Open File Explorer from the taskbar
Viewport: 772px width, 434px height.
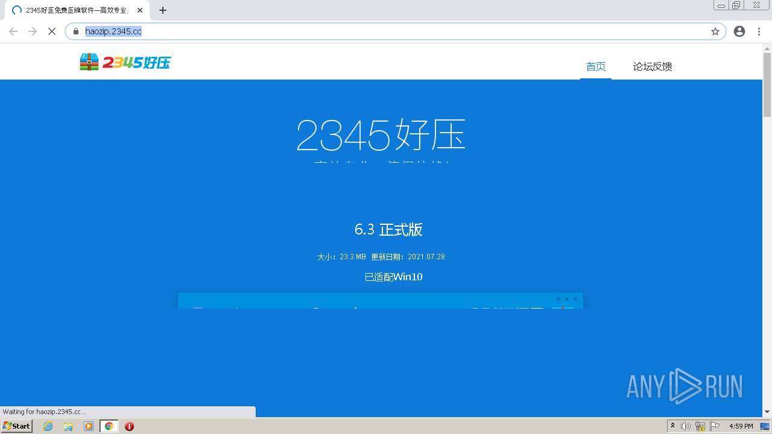click(x=68, y=426)
